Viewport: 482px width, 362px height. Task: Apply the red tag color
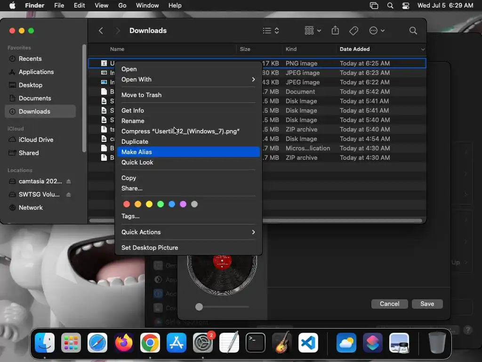coord(126,204)
